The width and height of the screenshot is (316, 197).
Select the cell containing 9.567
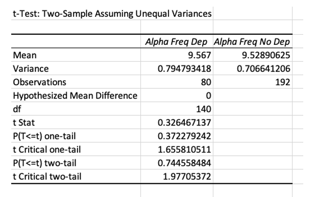177,55
